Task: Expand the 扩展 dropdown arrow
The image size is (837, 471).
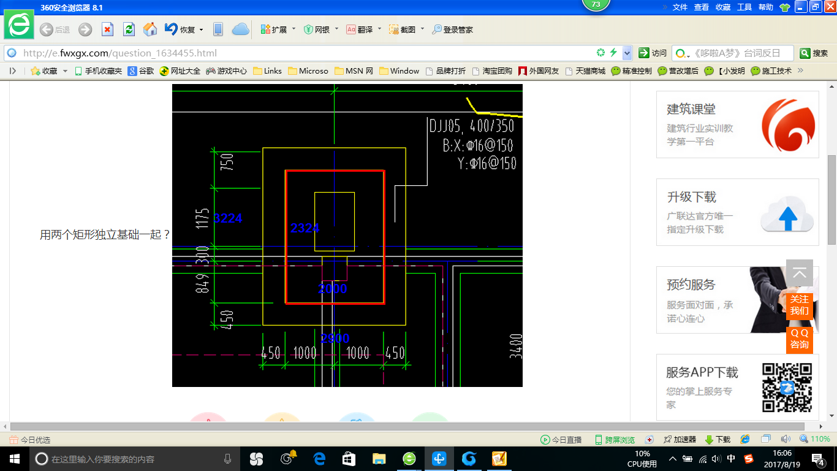Action: (294, 29)
